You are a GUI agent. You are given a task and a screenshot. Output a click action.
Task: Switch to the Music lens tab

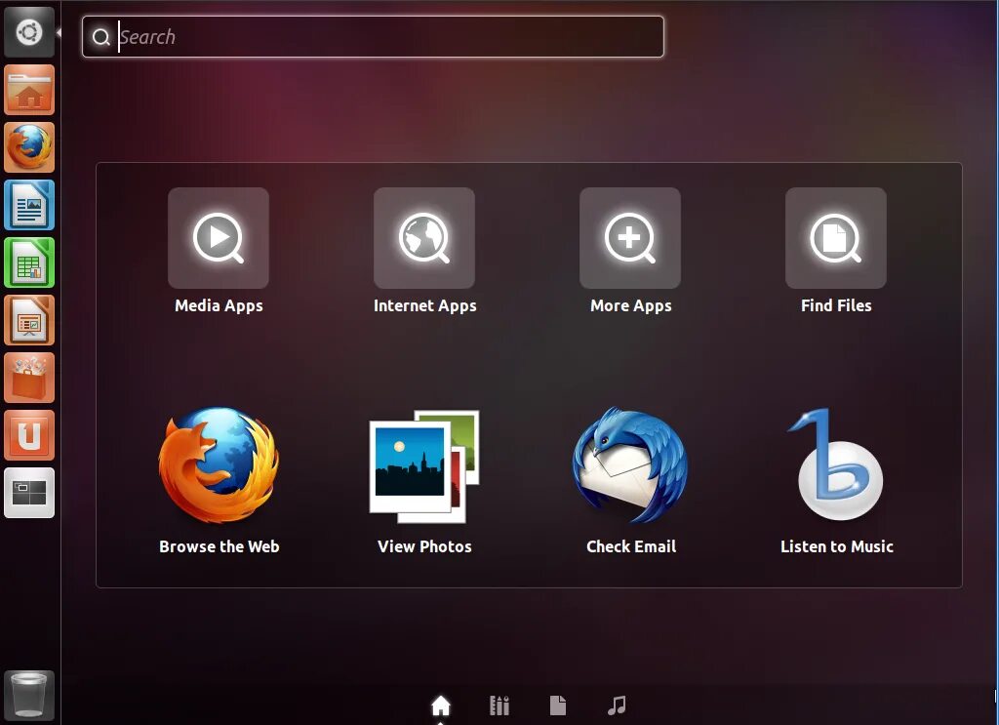pyautogui.click(x=617, y=705)
